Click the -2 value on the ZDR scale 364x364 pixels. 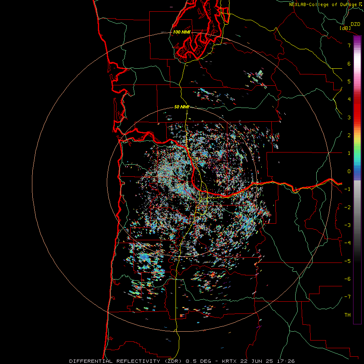coord(347,207)
